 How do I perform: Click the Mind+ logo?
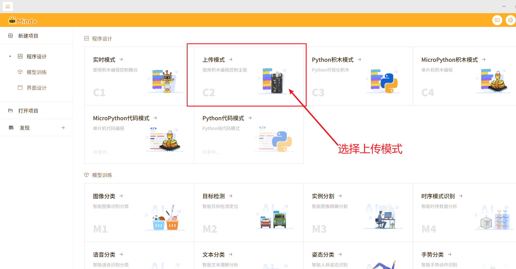pyautogui.click(x=23, y=21)
